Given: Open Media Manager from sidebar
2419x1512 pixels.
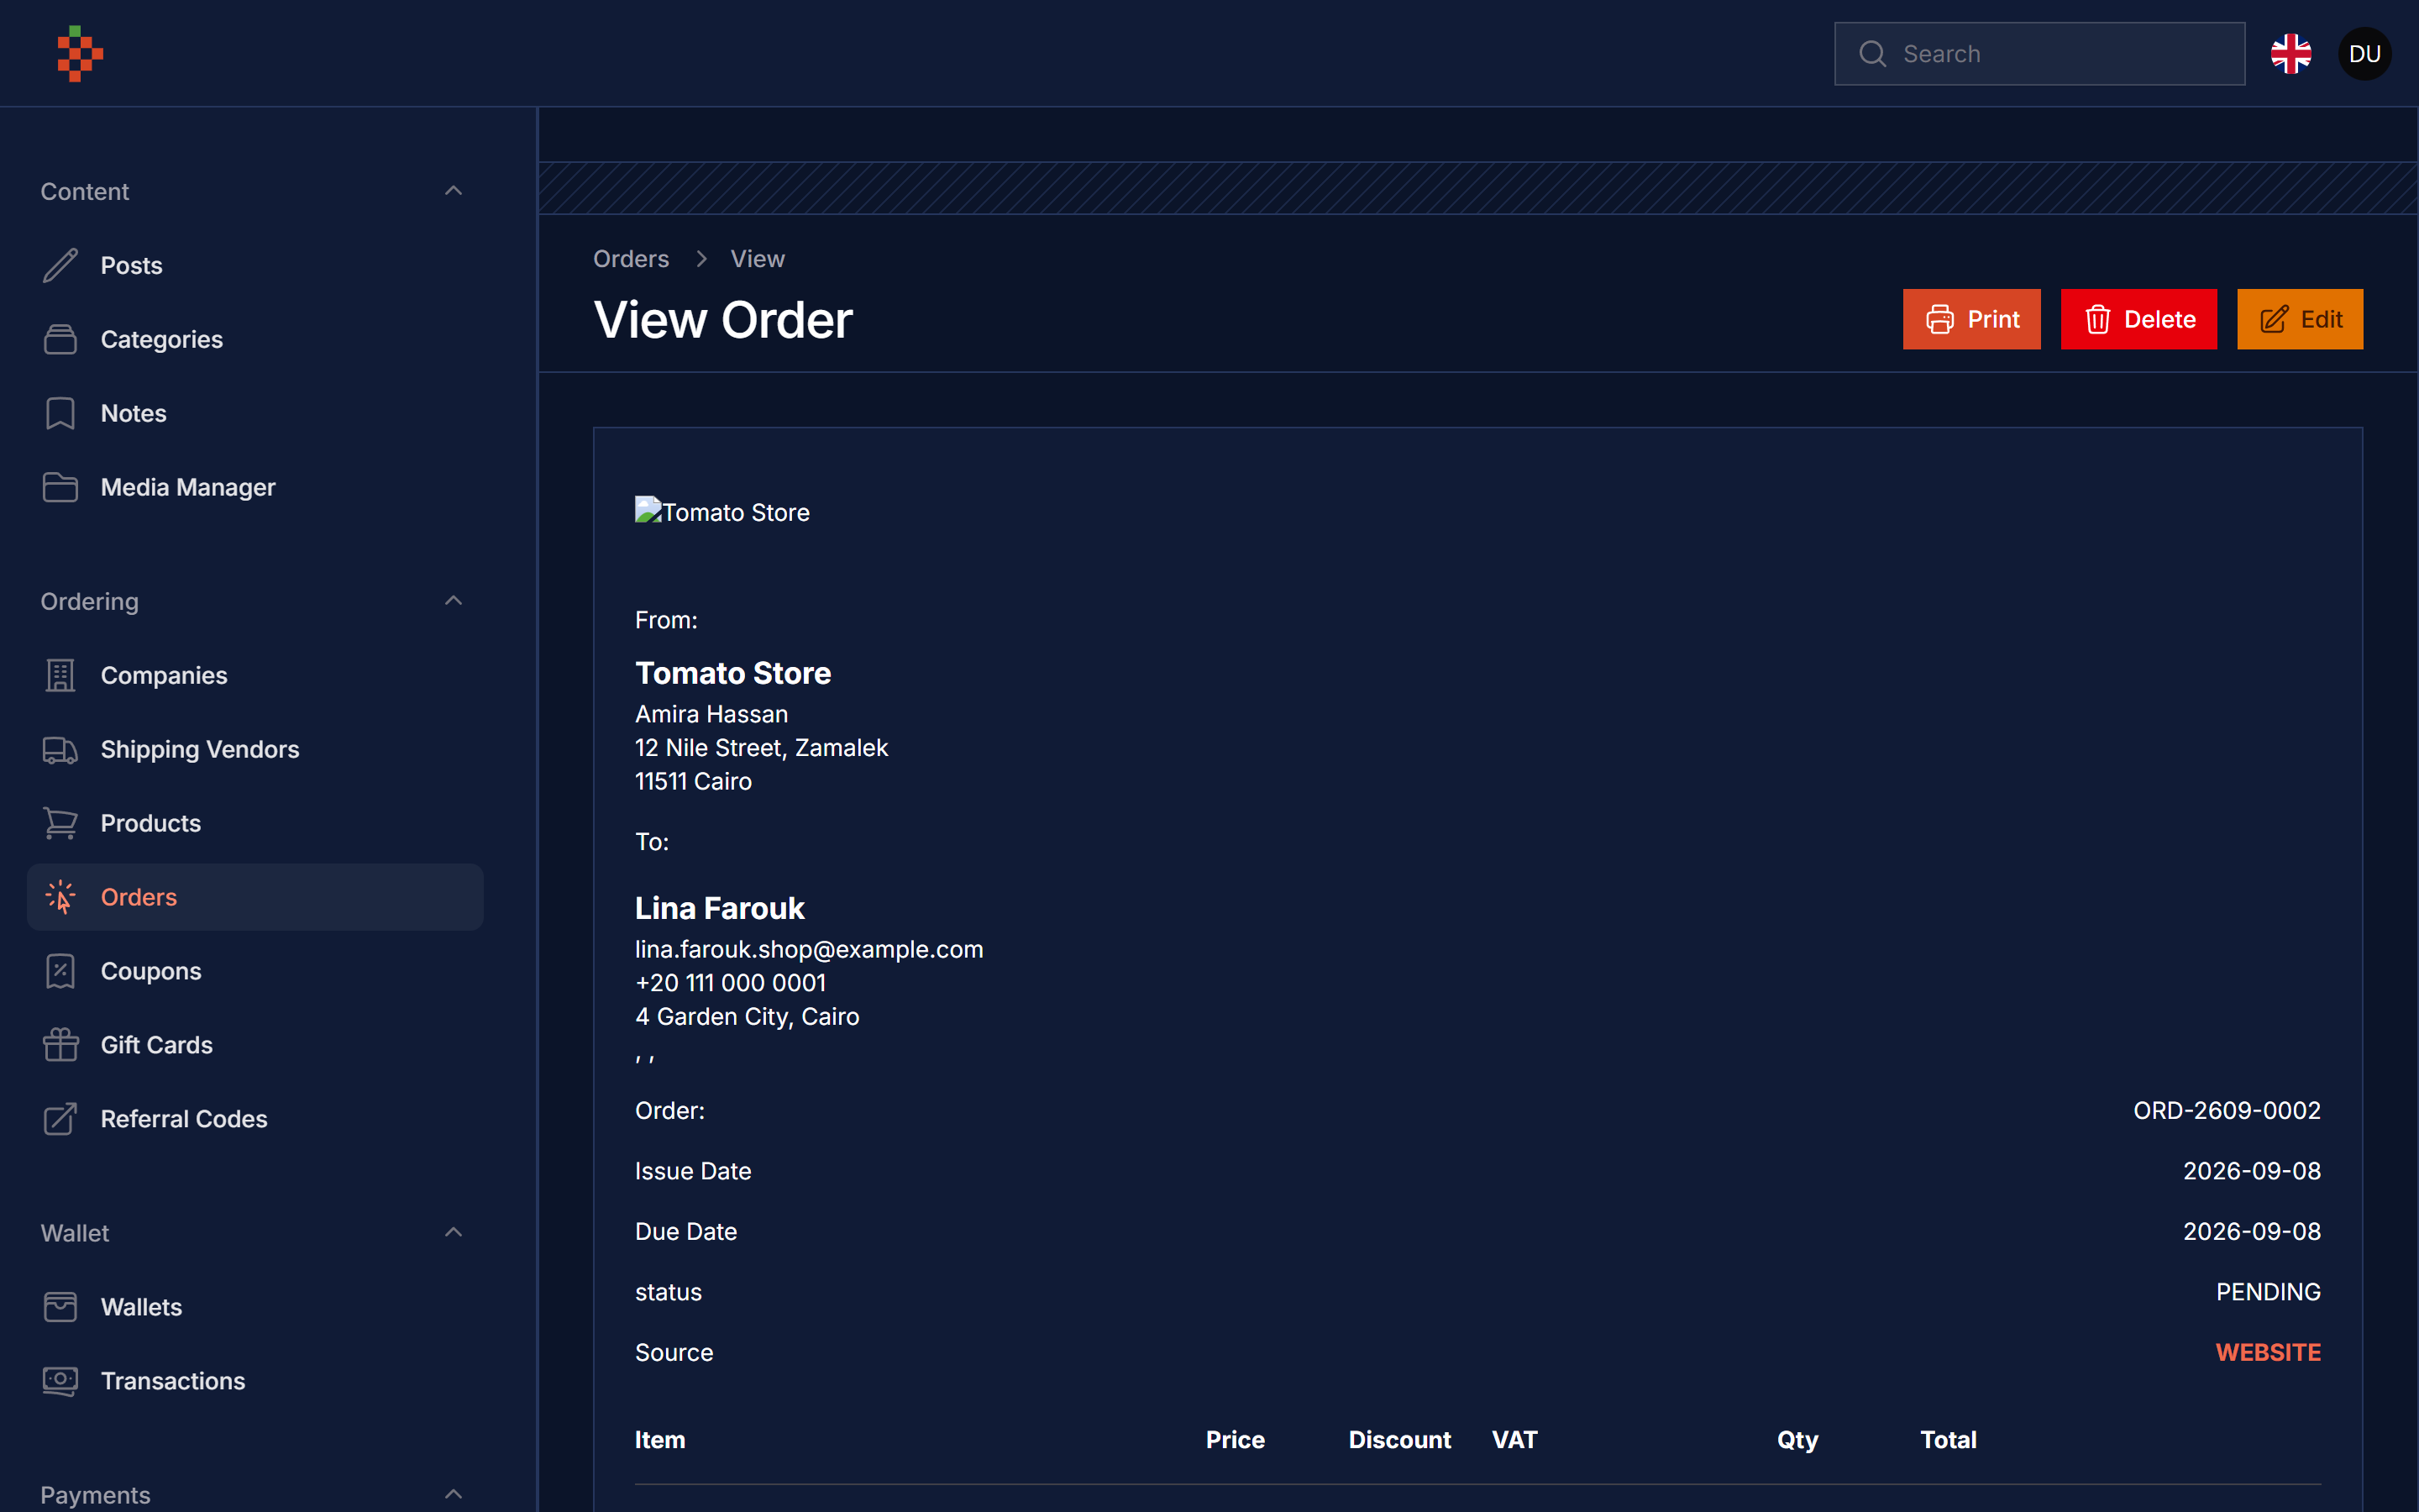Looking at the screenshot, I should coord(254,488).
